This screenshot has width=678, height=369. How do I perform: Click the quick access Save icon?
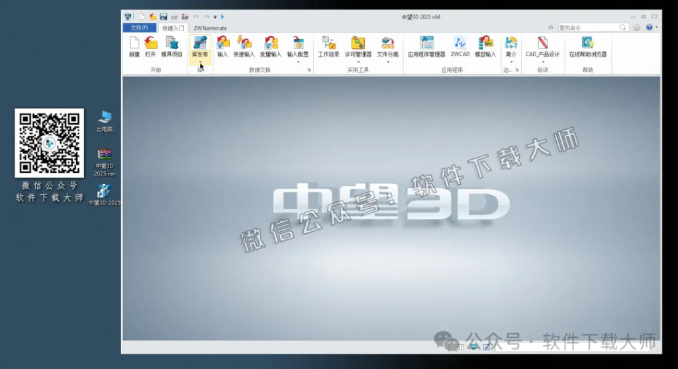click(164, 17)
